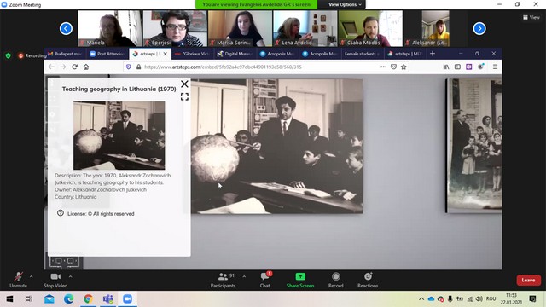Show previous participants with the left arrow
This screenshot has height=307, width=546.
tap(66, 28)
